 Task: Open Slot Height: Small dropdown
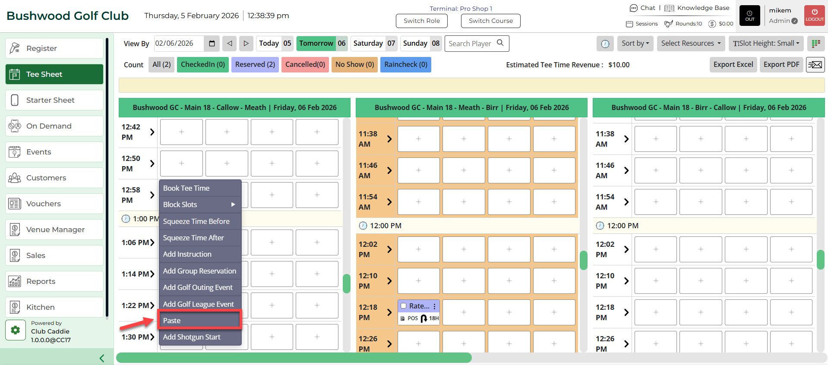coord(766,44)
